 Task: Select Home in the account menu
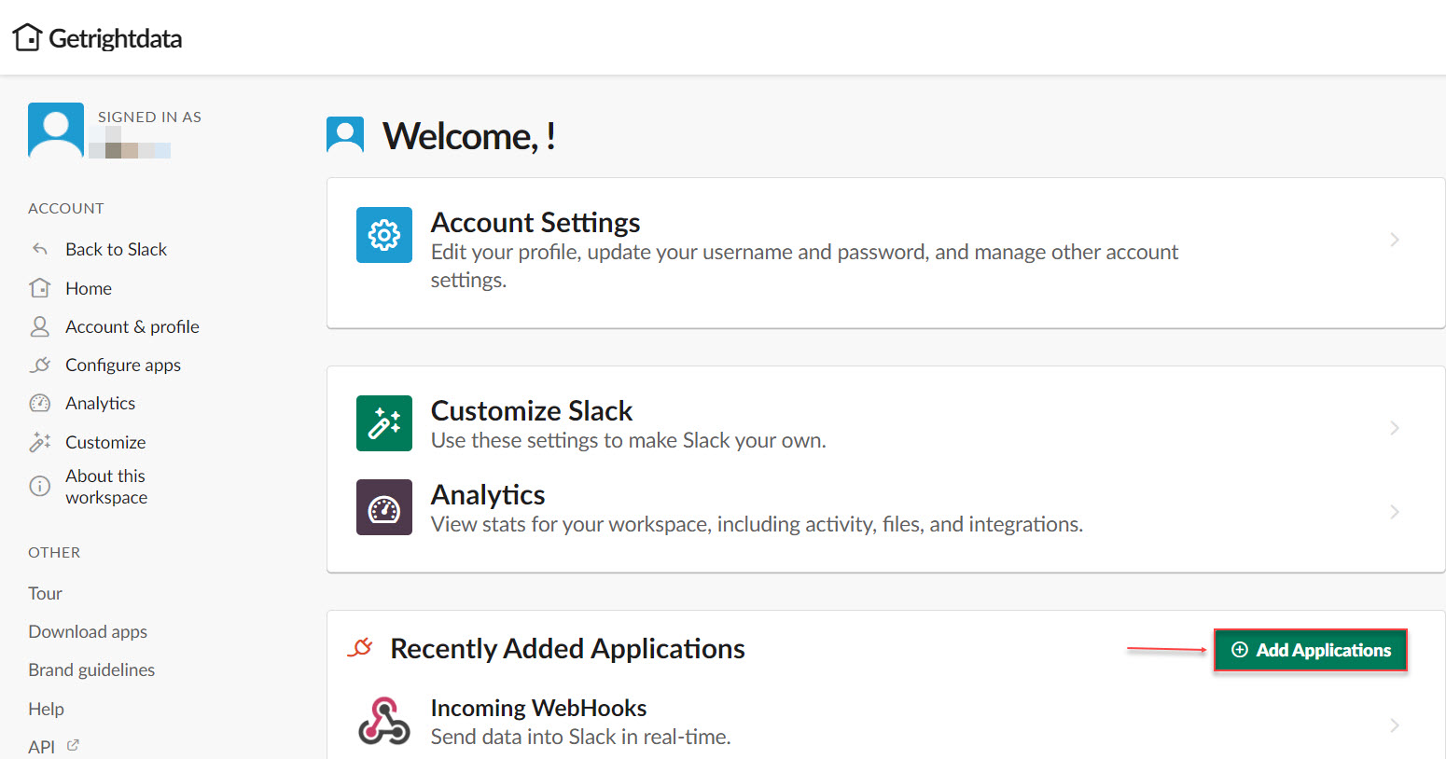click(x=89, y=288)
